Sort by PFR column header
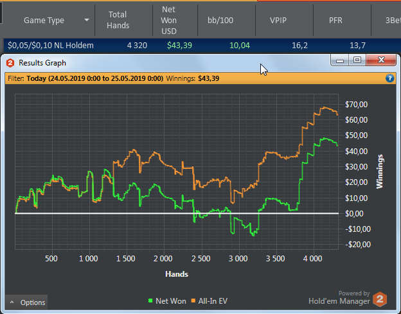 (335, 20)
